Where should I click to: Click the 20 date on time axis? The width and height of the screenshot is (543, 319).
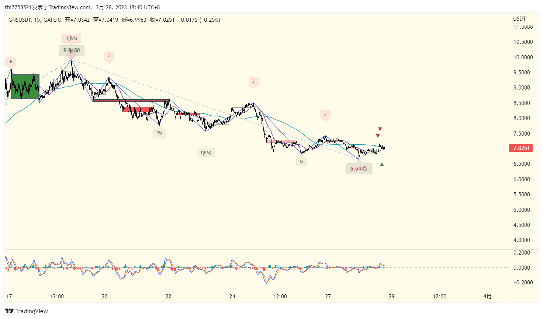click(x=105, y=297)
